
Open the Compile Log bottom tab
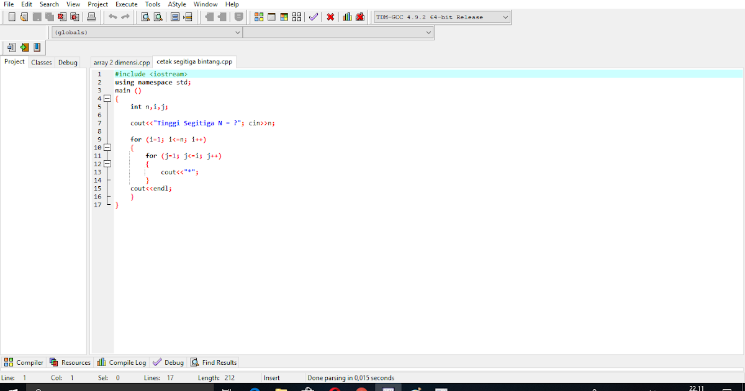122,362
